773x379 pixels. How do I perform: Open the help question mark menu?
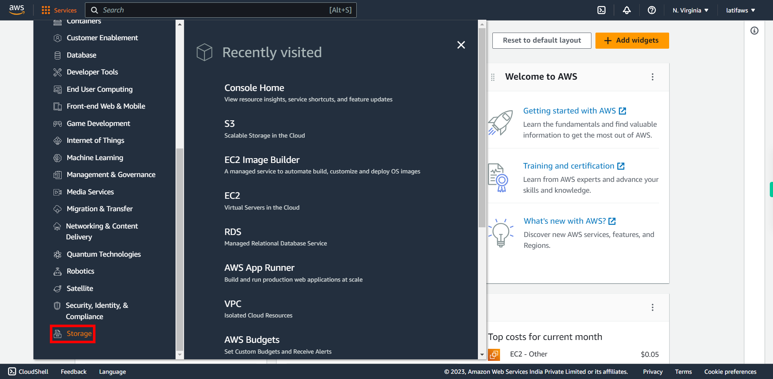click(x=652, y=10)
